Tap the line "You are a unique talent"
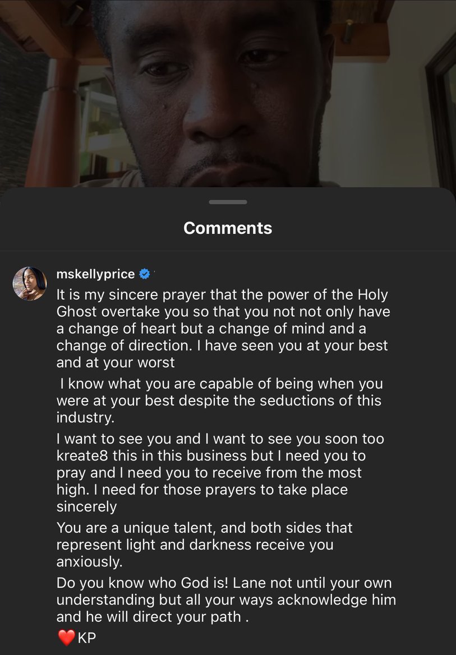456x655 pixels. click(x=204, y=528)
